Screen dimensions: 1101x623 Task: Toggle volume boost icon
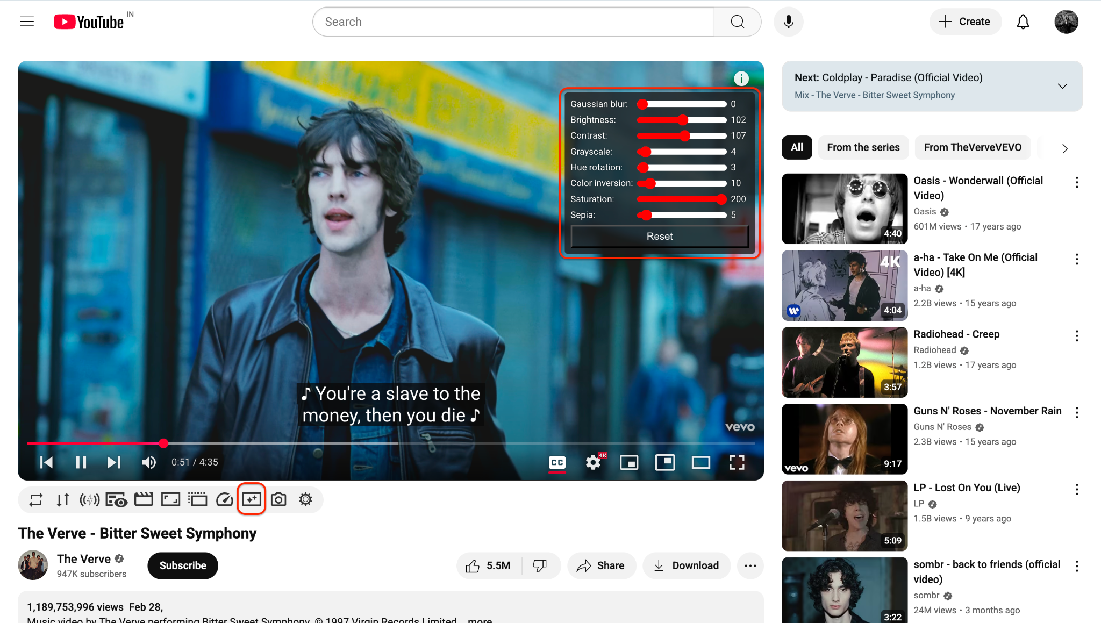(89, 500)
